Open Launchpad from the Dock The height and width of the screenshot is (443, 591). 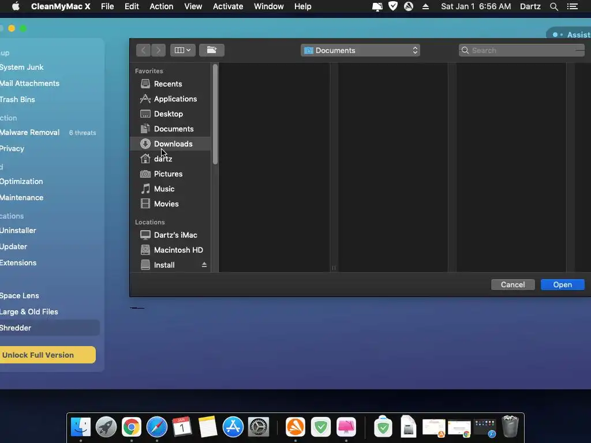coord(106,427)
